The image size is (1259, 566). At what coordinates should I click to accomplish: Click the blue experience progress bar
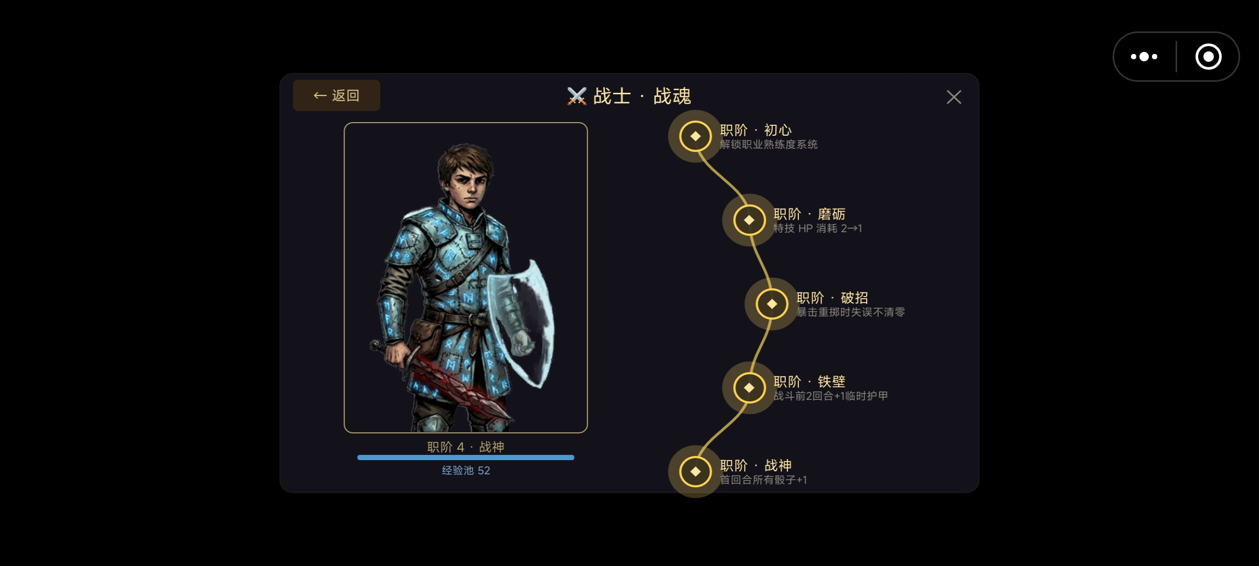tap(466, 458)
